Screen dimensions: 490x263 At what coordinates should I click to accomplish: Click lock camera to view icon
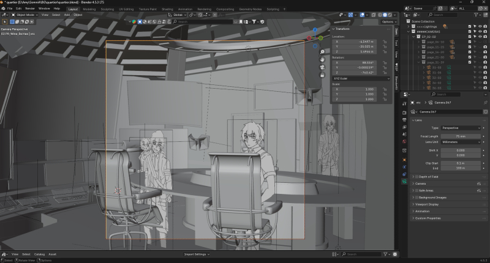coord(322,75)
